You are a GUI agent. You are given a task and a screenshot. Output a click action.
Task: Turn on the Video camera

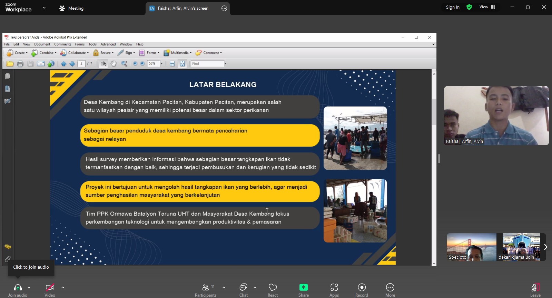[50, 288]
